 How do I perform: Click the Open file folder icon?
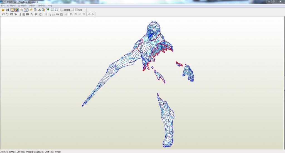(3, 10)
